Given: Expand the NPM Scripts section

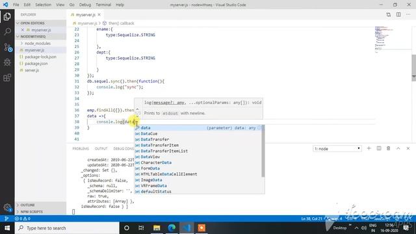Looking at the screenshot, I should (41, 212).
